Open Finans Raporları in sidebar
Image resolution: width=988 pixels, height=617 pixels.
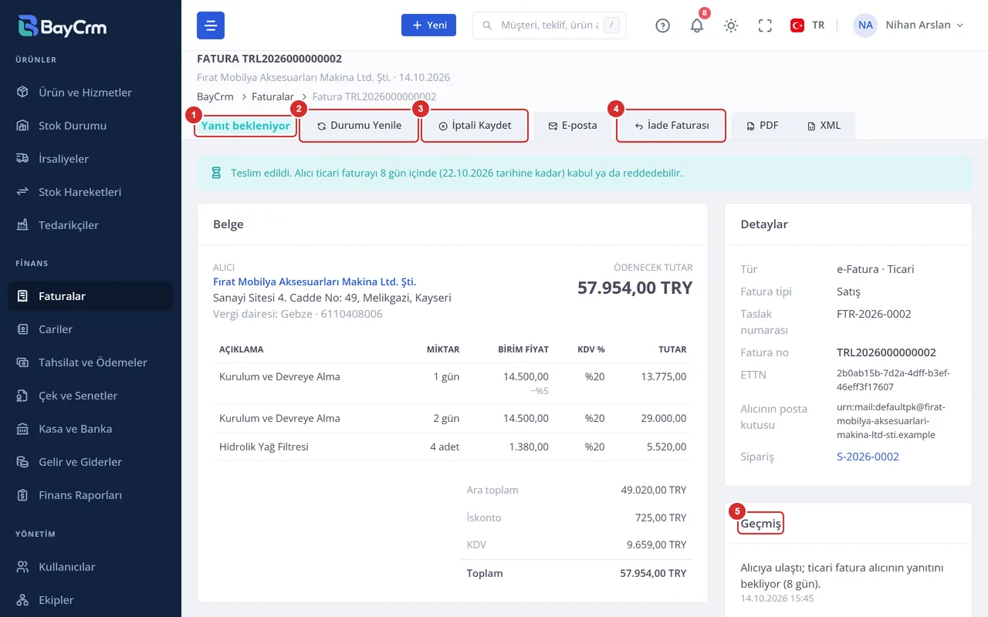pos(90,495)
